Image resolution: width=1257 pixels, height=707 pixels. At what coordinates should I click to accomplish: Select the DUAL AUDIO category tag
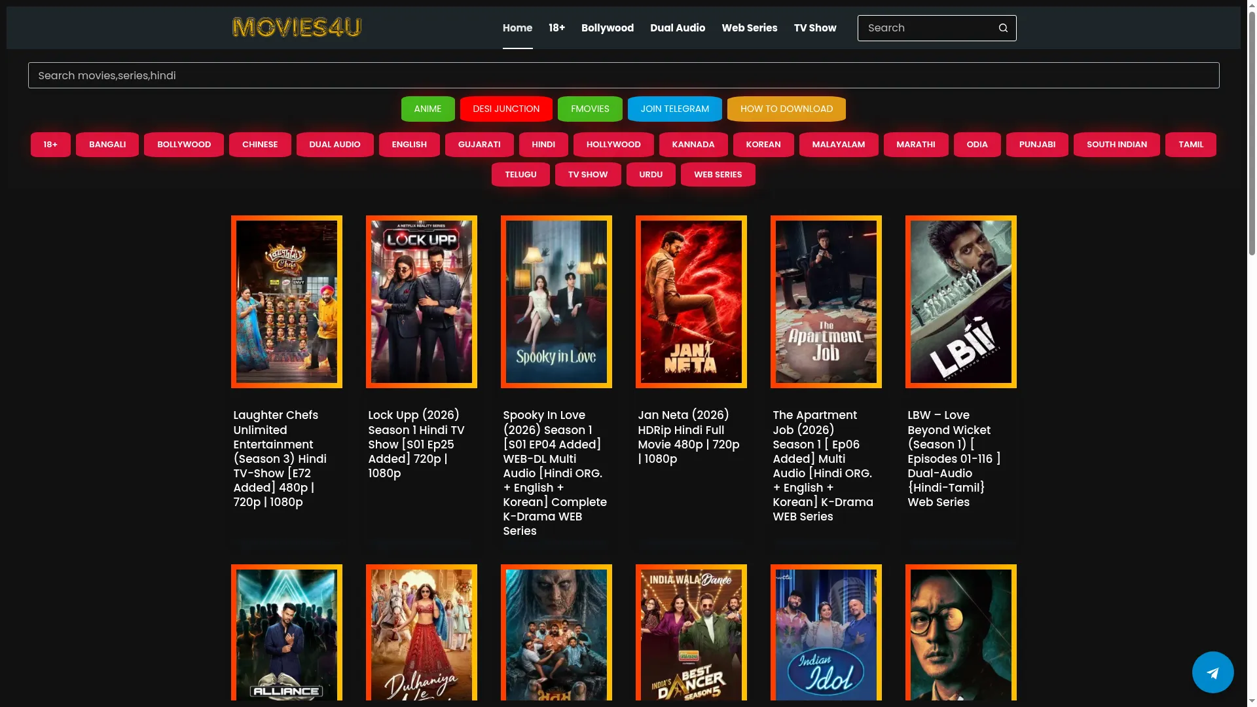click(x=335, y=145)
